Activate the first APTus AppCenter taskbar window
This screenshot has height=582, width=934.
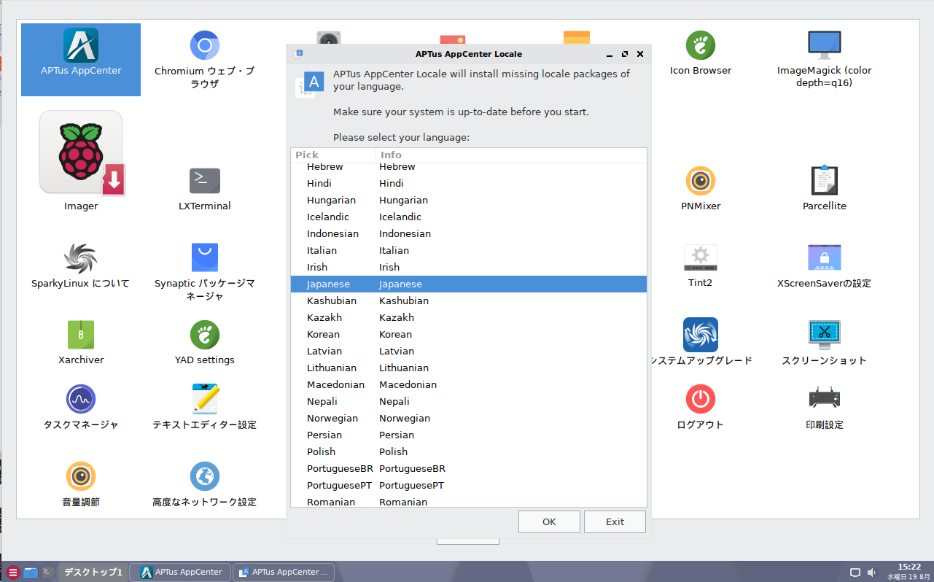[x=180, y=572]
